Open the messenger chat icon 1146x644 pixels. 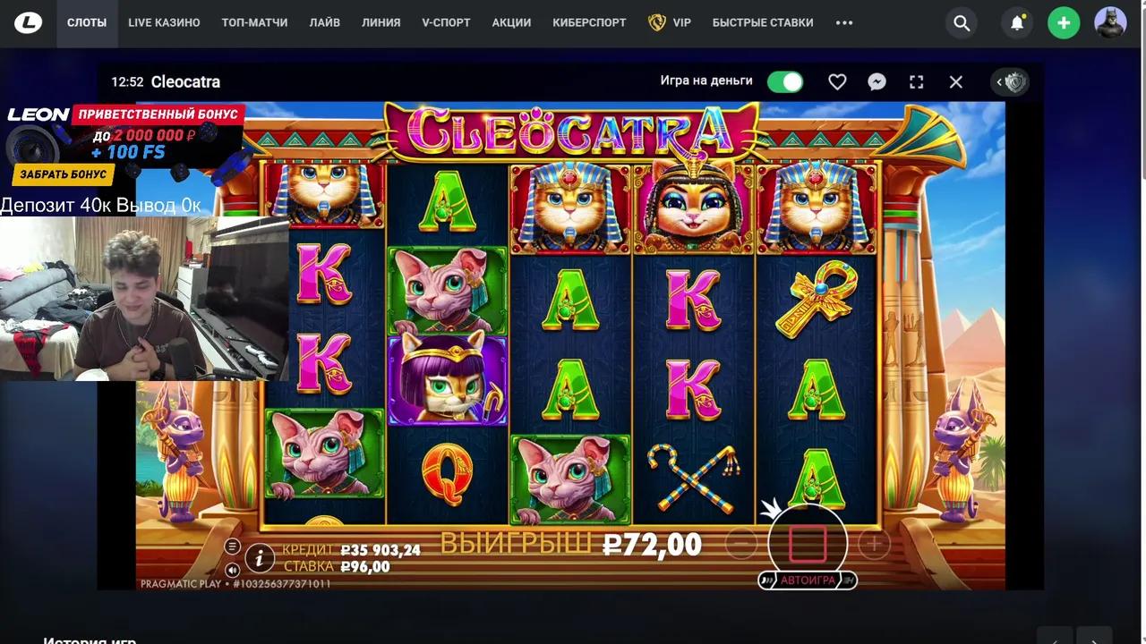point(877,81)
